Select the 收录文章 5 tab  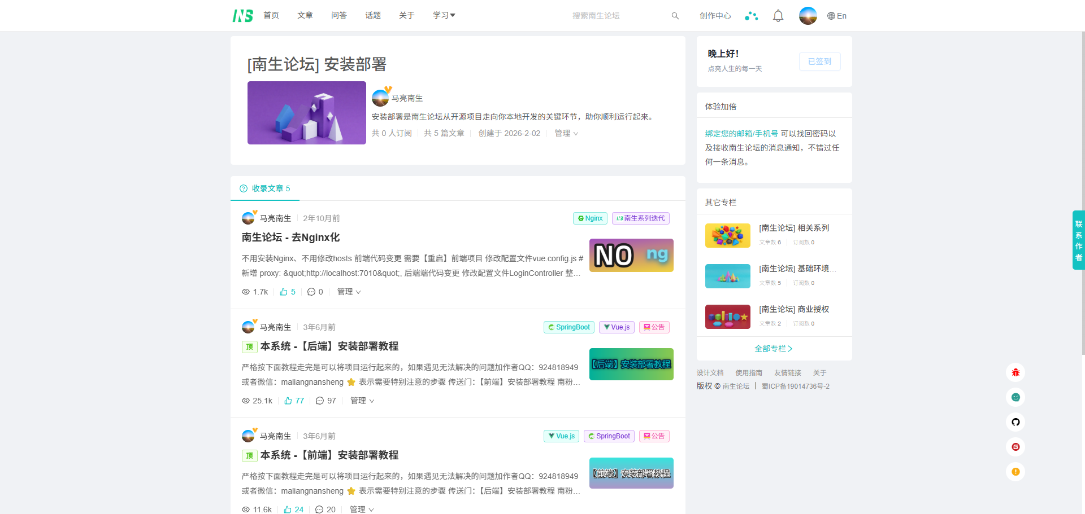pyautogui.click(x=265, y=188)
